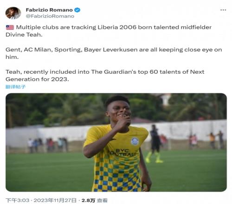Click the 翻译帖子 translate post link

16,87
